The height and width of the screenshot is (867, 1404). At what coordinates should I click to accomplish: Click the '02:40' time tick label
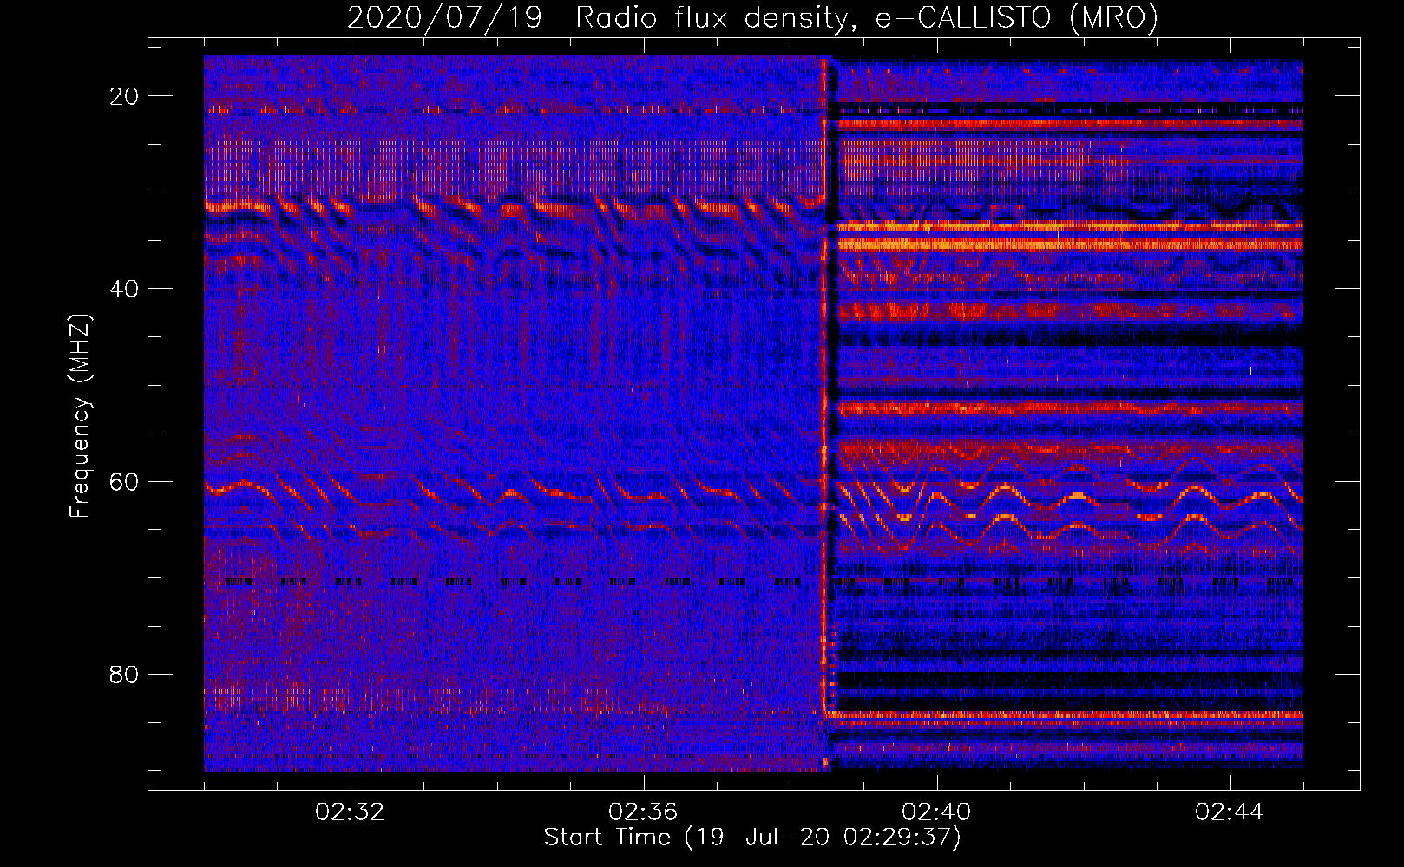(936, 812)
